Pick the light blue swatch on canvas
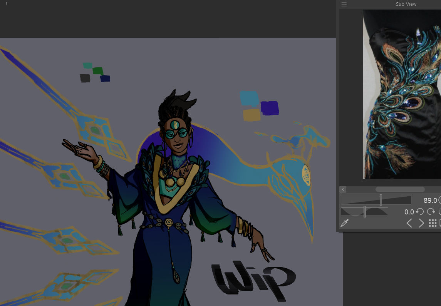 tap(249, 99)
